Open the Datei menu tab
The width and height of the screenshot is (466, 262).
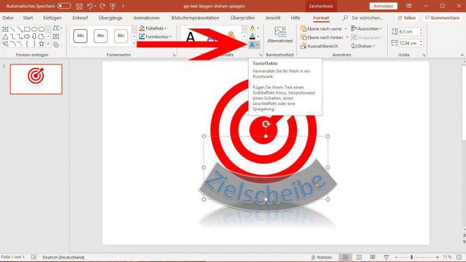(x=8, y=18)
